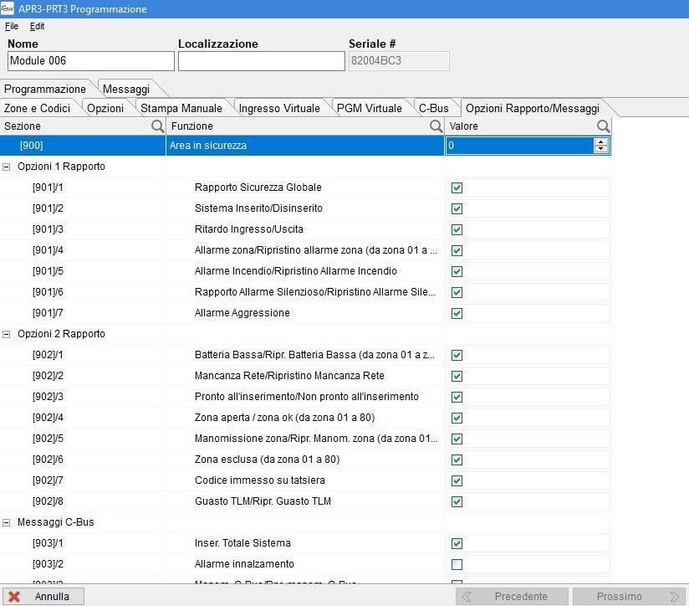Click the Area in sicurezza value spinner
The width and height of the screenshot is (689, 606).
(x=600, y=146)
